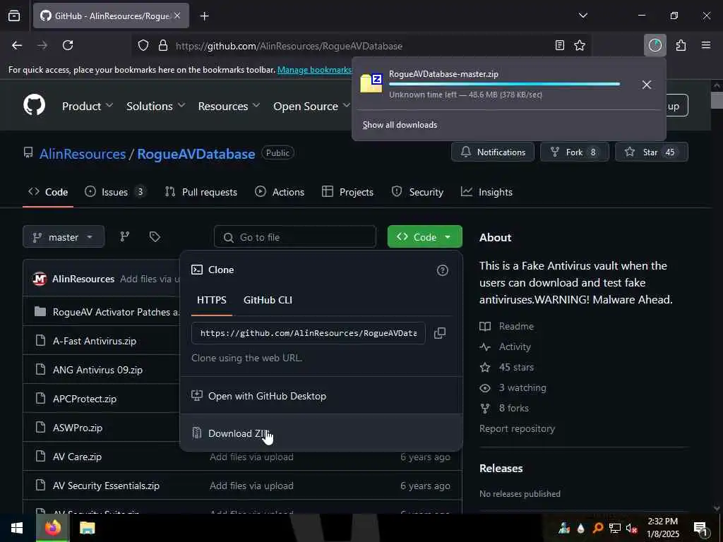Click Show all downloads

[400, 125]
